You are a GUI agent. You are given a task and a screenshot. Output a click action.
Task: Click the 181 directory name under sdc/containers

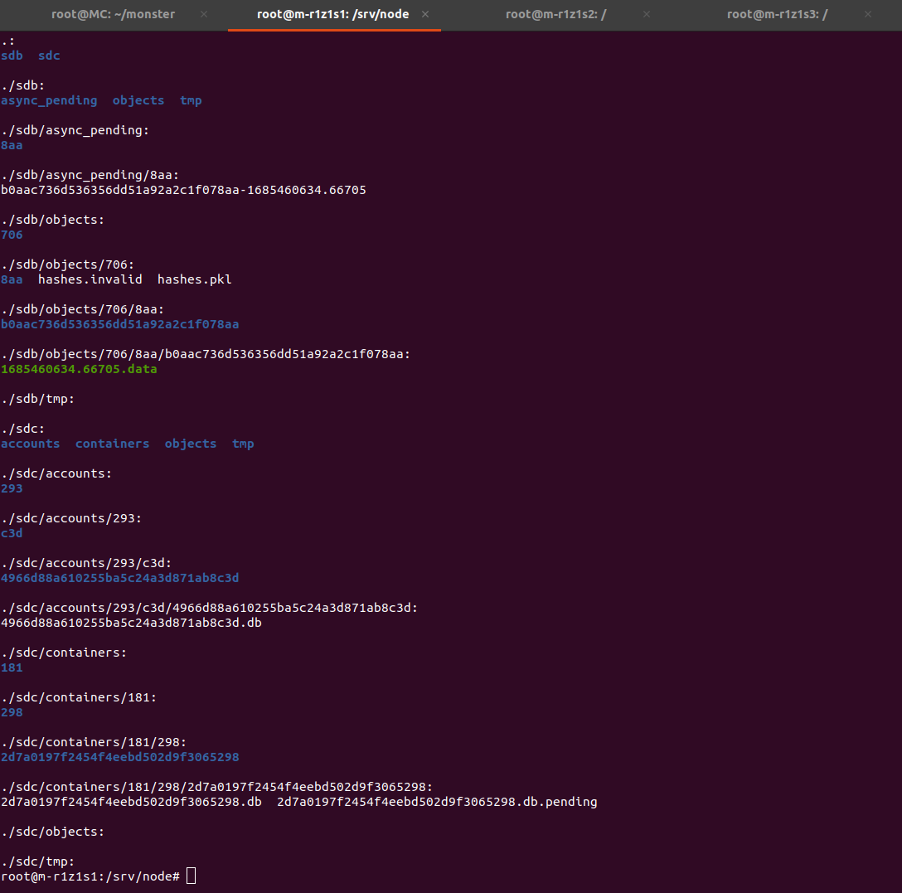coord(12,667)
